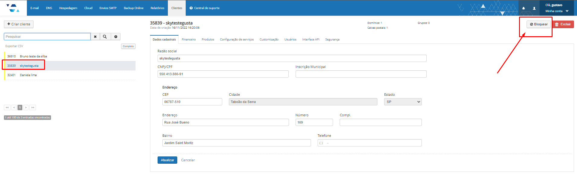This screenshot has width=577, height=186.
Task: Open Central de suporte
Action: (204, 8)
